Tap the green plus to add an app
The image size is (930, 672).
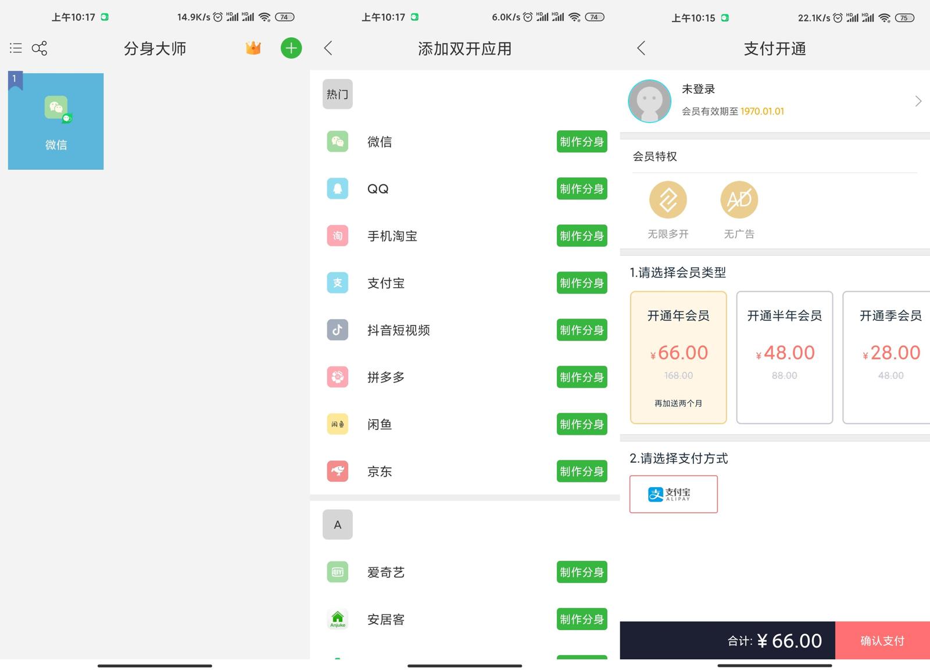[x=291, y=48]
